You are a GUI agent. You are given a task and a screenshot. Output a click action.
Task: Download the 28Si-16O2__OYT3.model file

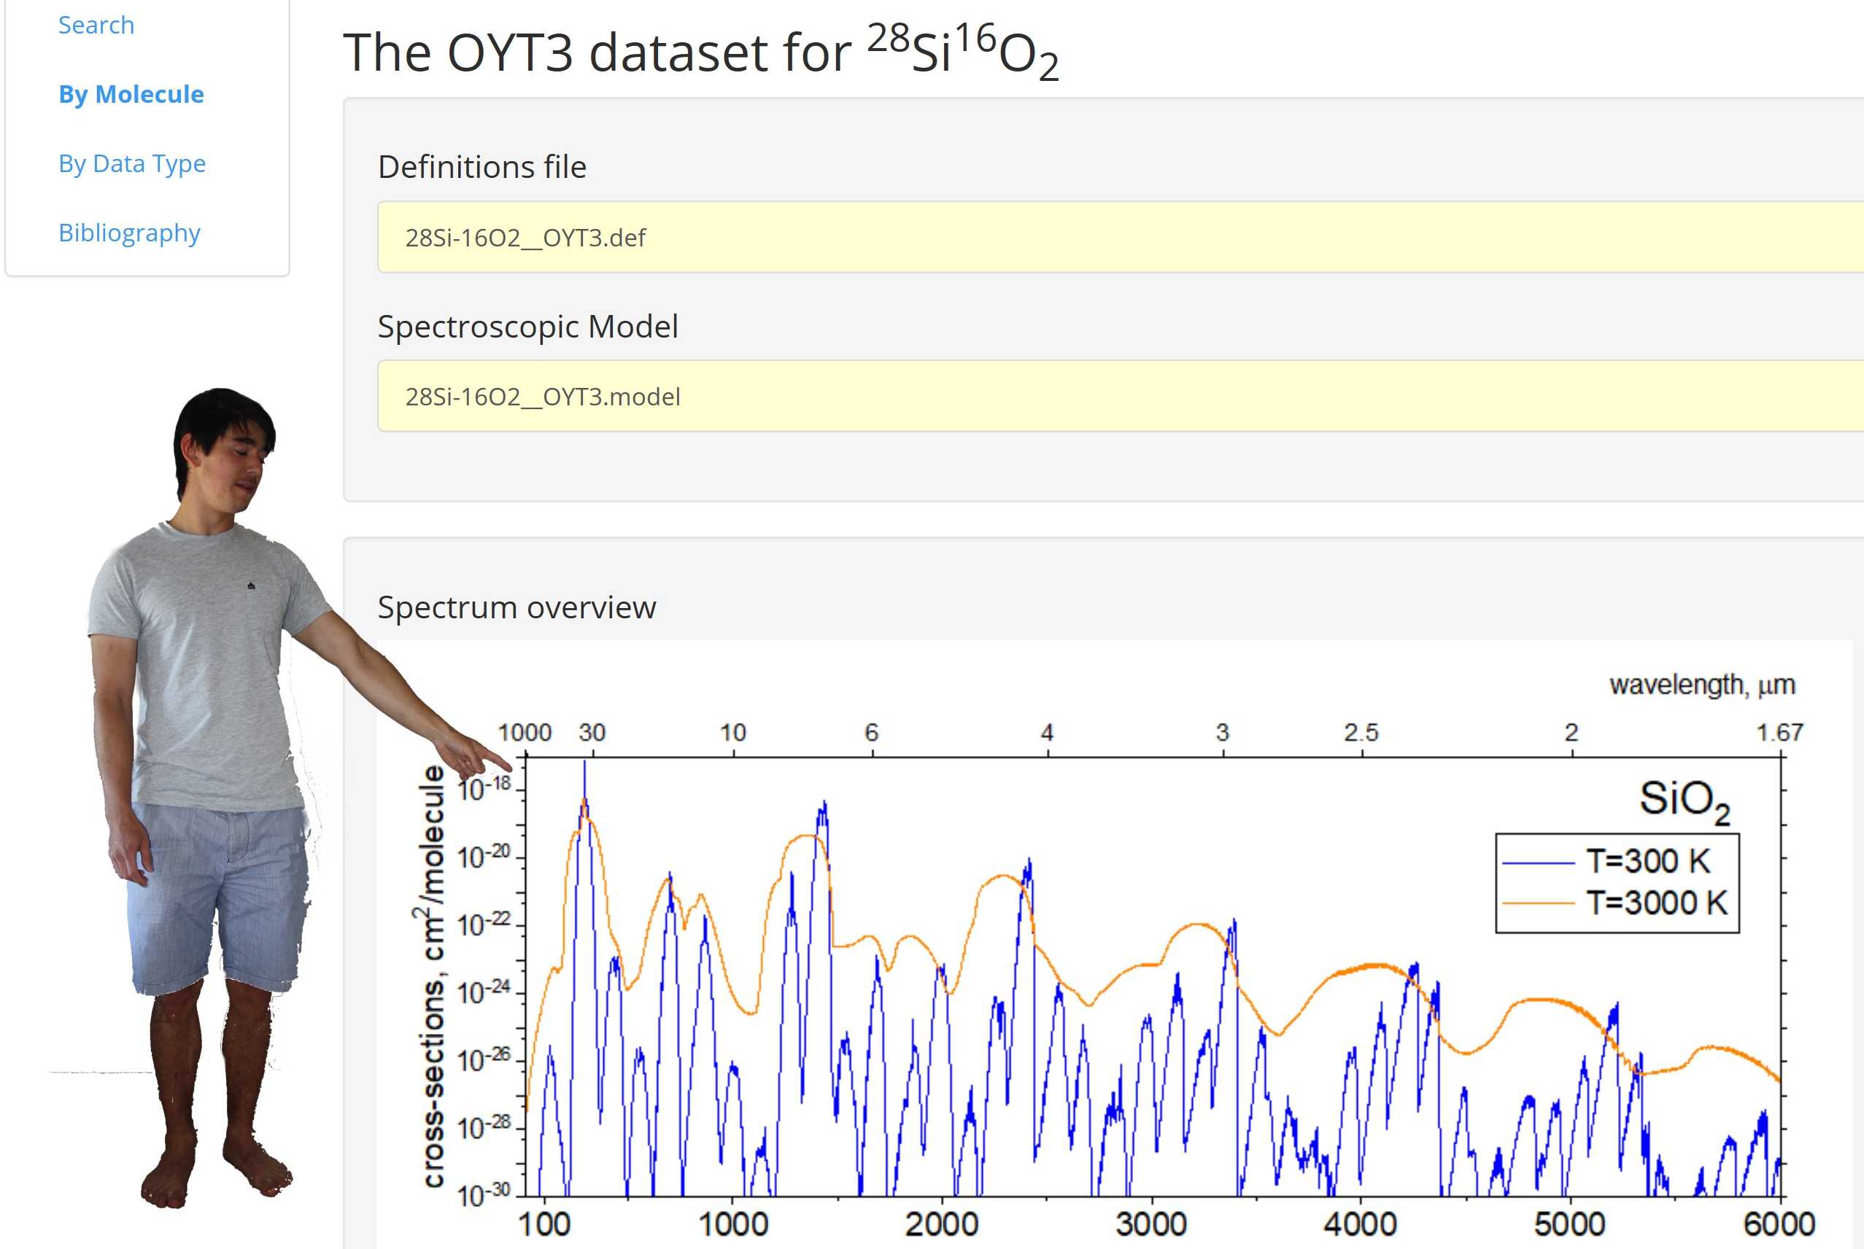pos(543,397)
